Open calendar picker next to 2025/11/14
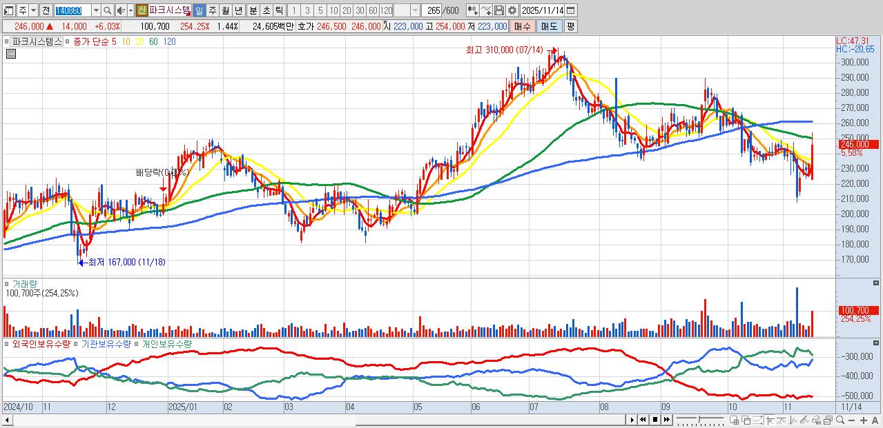The width and height of the screenshot is (883, 428). point(570,10)
